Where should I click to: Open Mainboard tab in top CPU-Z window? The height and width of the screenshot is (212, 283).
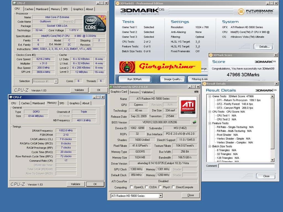pyautogui.click(x=42, y=9)
